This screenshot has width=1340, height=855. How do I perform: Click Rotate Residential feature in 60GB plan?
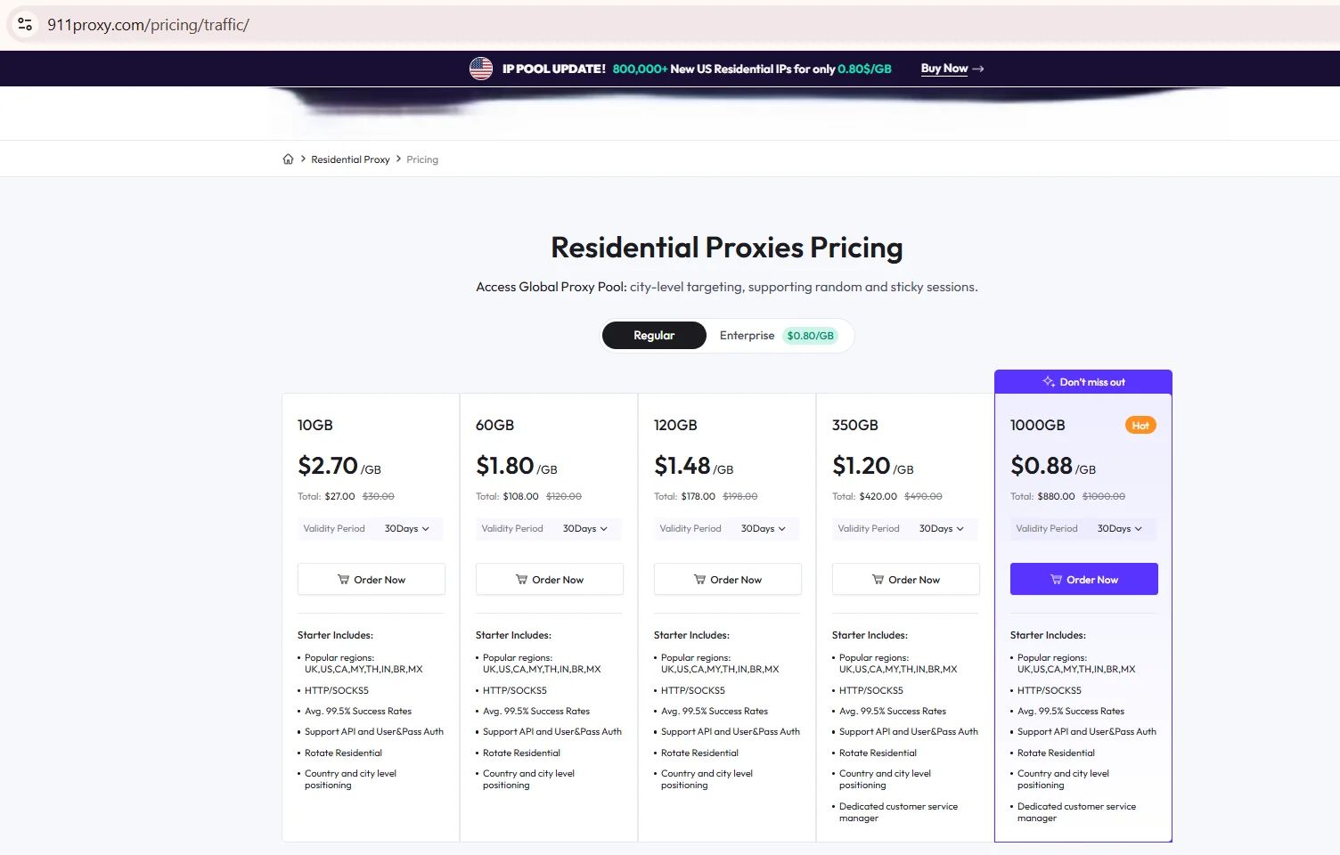(521, 753)
